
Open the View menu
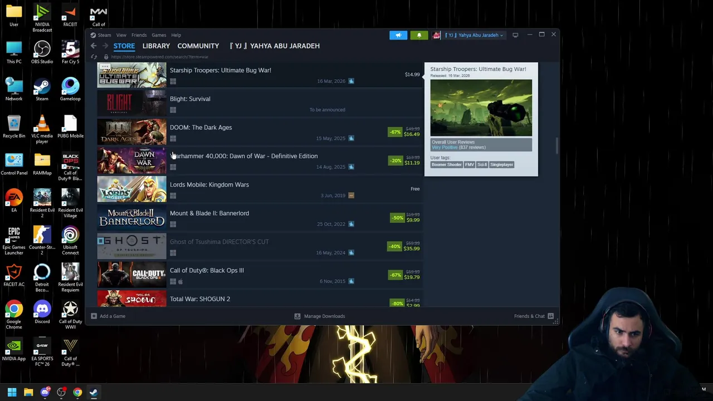click(x=121, y=35)
